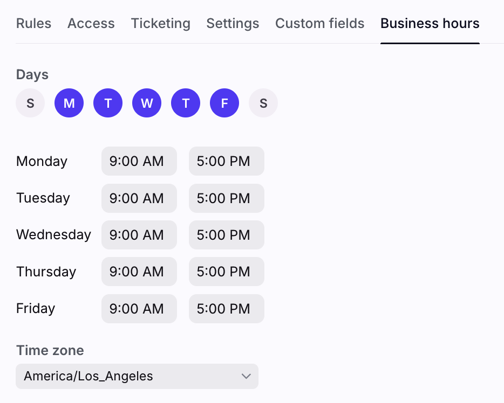The width and height of the screenshot is (504, 403).
Task: Disable Monday day toggle
Action: click(69, 103)
